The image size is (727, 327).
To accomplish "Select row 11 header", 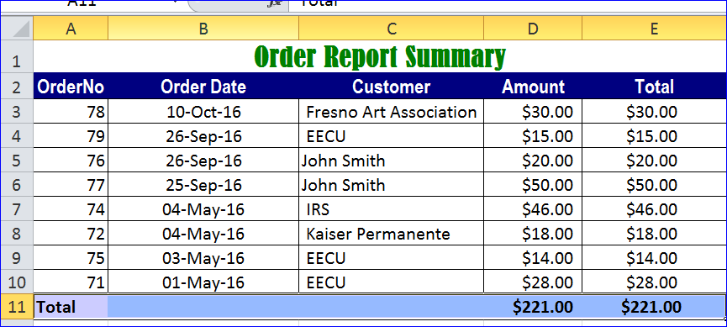I will (x=17, y=307).
